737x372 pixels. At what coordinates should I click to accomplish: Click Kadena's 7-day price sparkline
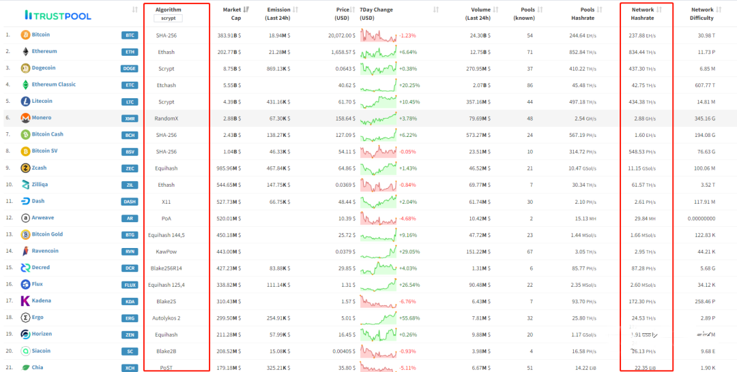(x=378, y=302)
